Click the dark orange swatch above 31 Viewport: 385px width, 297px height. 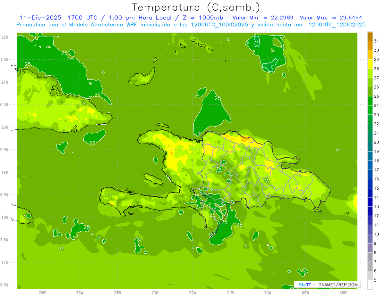(x=370, y=37)
